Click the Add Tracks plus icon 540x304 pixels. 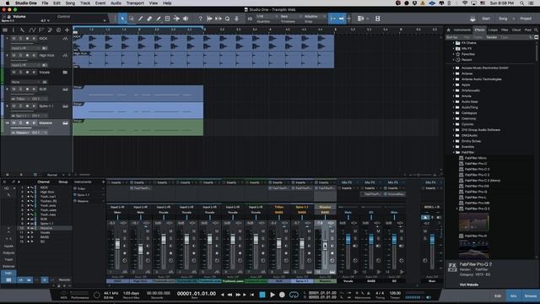67,30
